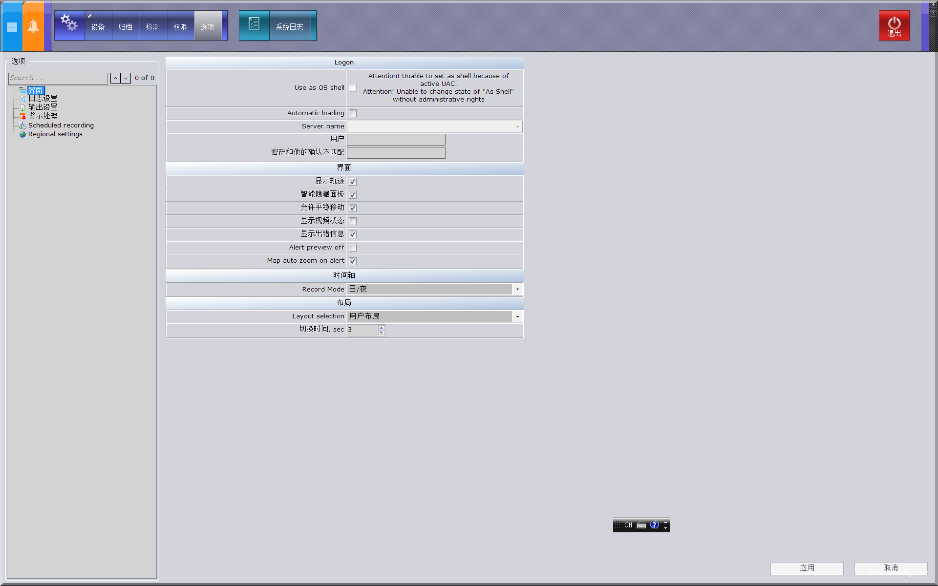Enable Alert preview off checkbox

[x=353, y=248]
